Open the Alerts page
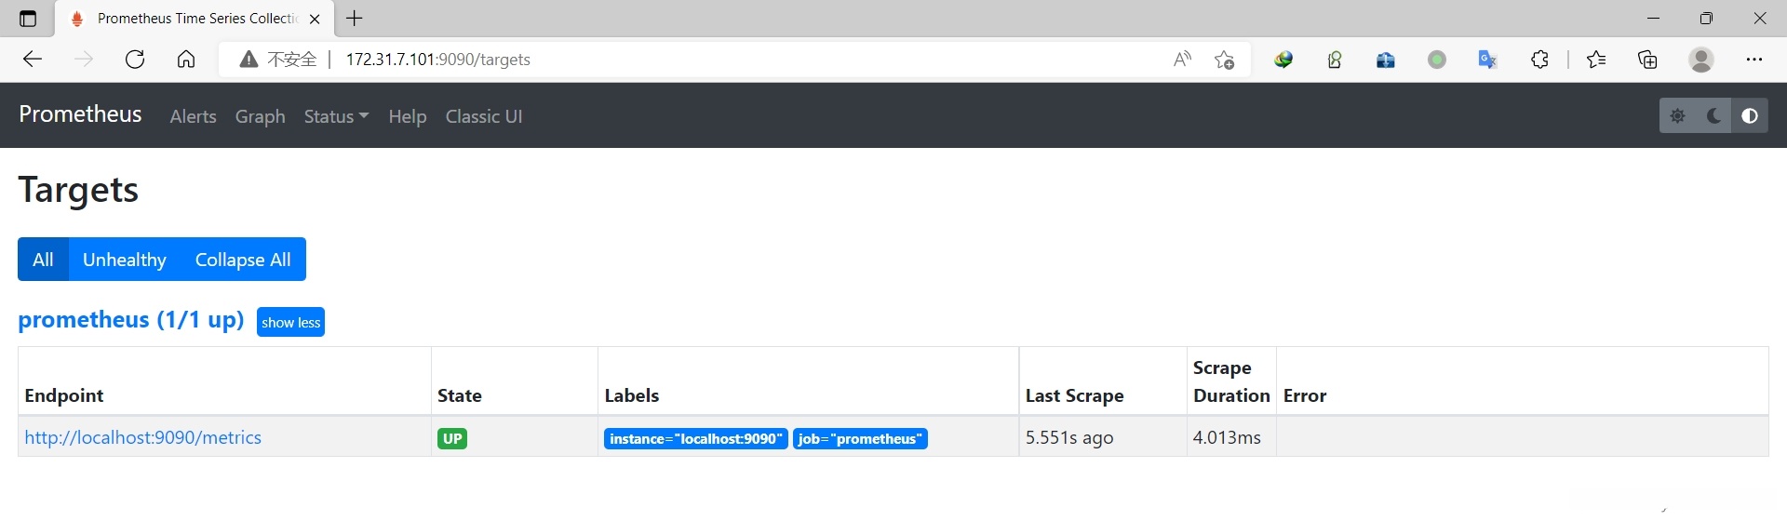The image size is (1787, 521). click(193, 116)
